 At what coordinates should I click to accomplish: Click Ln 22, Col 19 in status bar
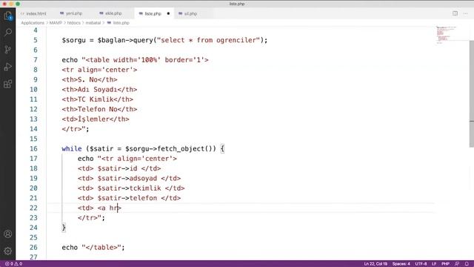click(x=375, y=264)
